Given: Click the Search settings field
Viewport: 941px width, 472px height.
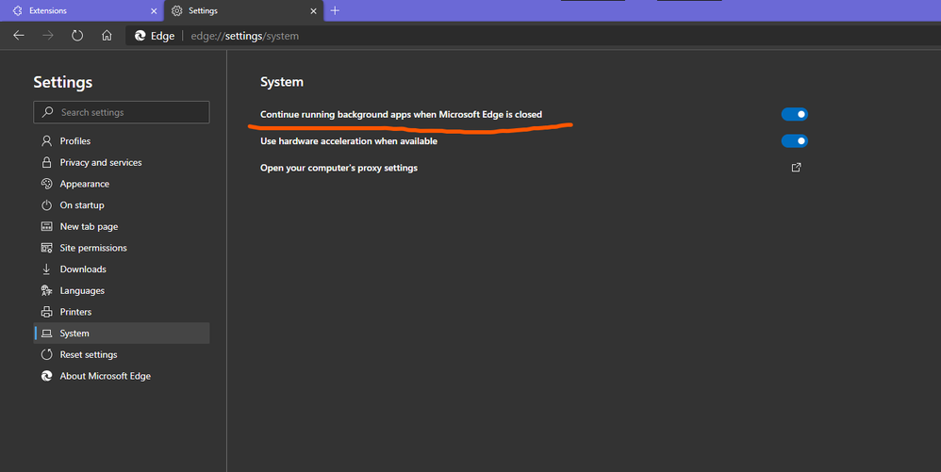Looking at the screenshot, I should [x=122, y=112].
